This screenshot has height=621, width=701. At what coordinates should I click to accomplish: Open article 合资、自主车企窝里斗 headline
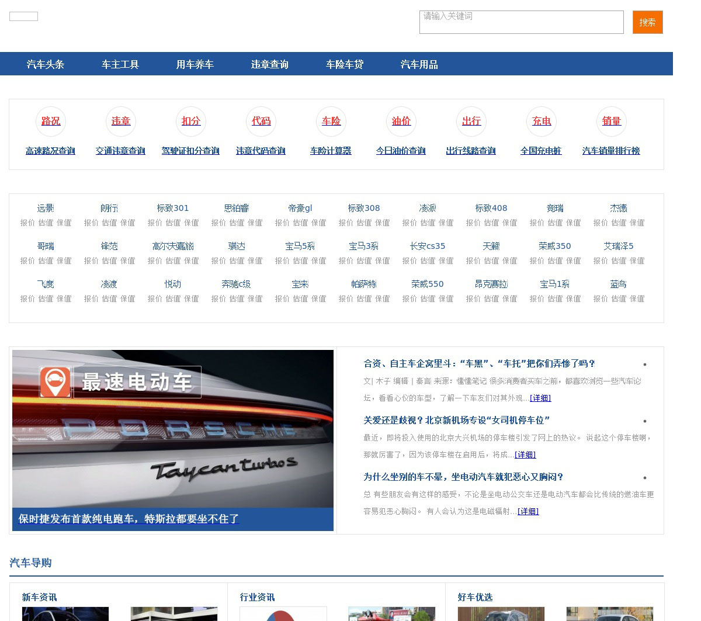(x=479, y=363)
